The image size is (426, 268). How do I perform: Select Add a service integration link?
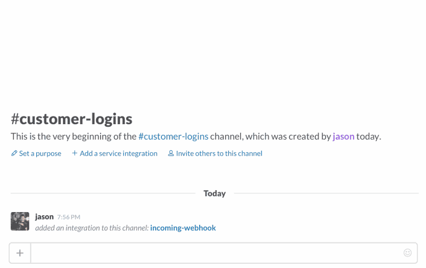(118, 153)
